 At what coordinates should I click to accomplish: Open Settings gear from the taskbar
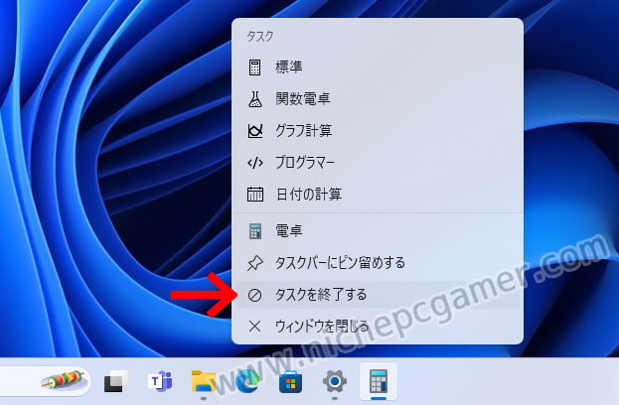[335, 381]
